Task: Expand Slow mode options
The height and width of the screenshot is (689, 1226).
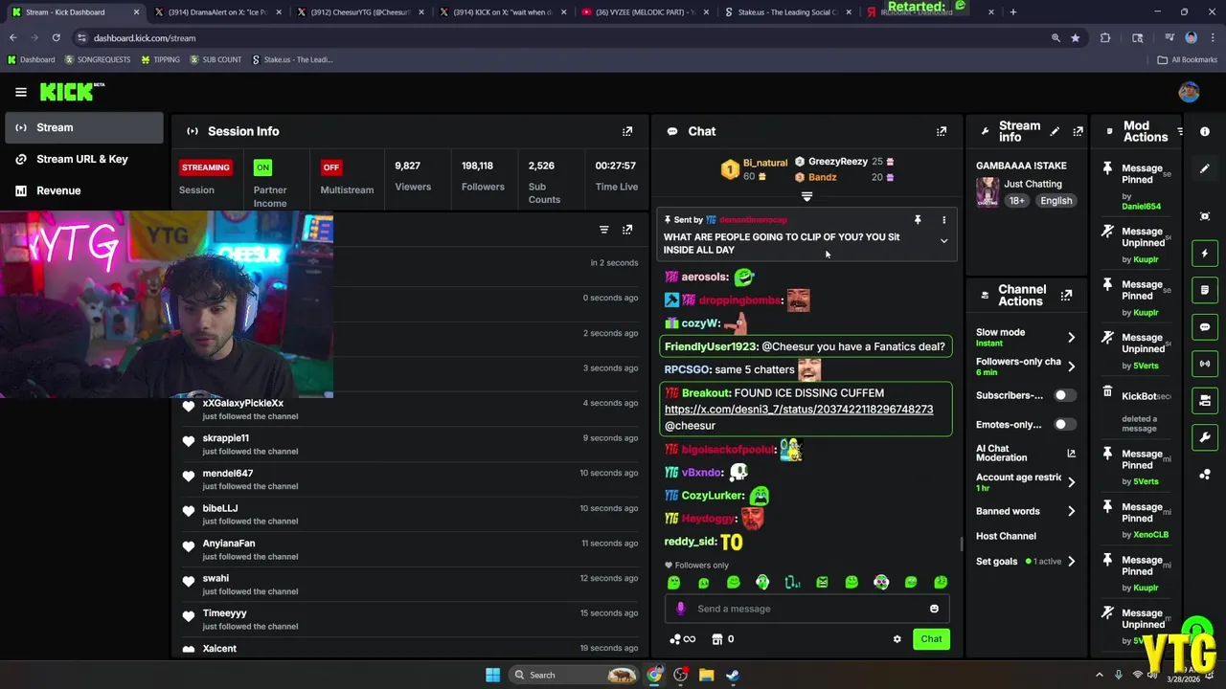Action: tap(1071, 337)
